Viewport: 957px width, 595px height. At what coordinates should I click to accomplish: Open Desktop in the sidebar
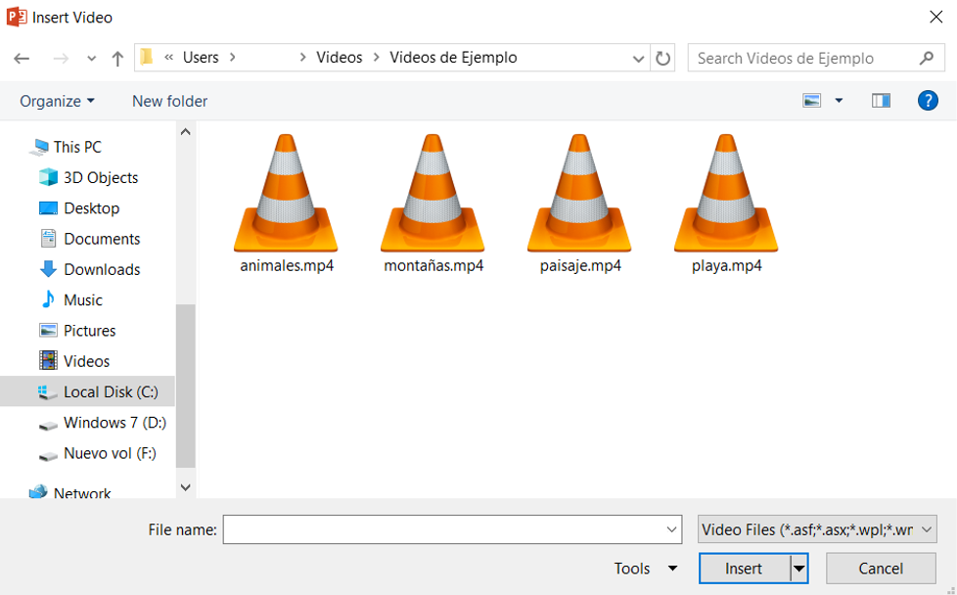tap(92, 208)
